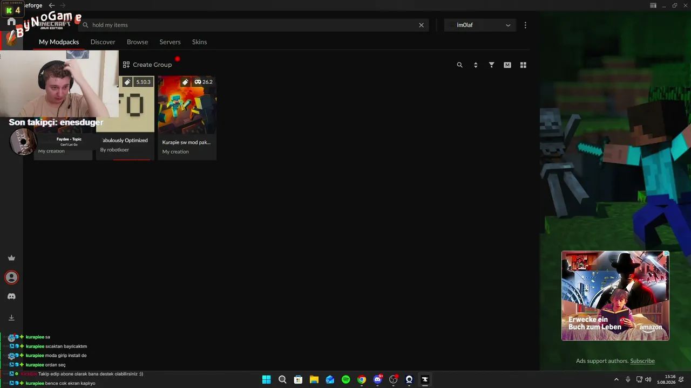Switch to the Skins tab

[x=200, y=42]
